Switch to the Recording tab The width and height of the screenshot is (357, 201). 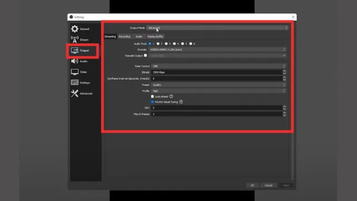coord(125,36)
